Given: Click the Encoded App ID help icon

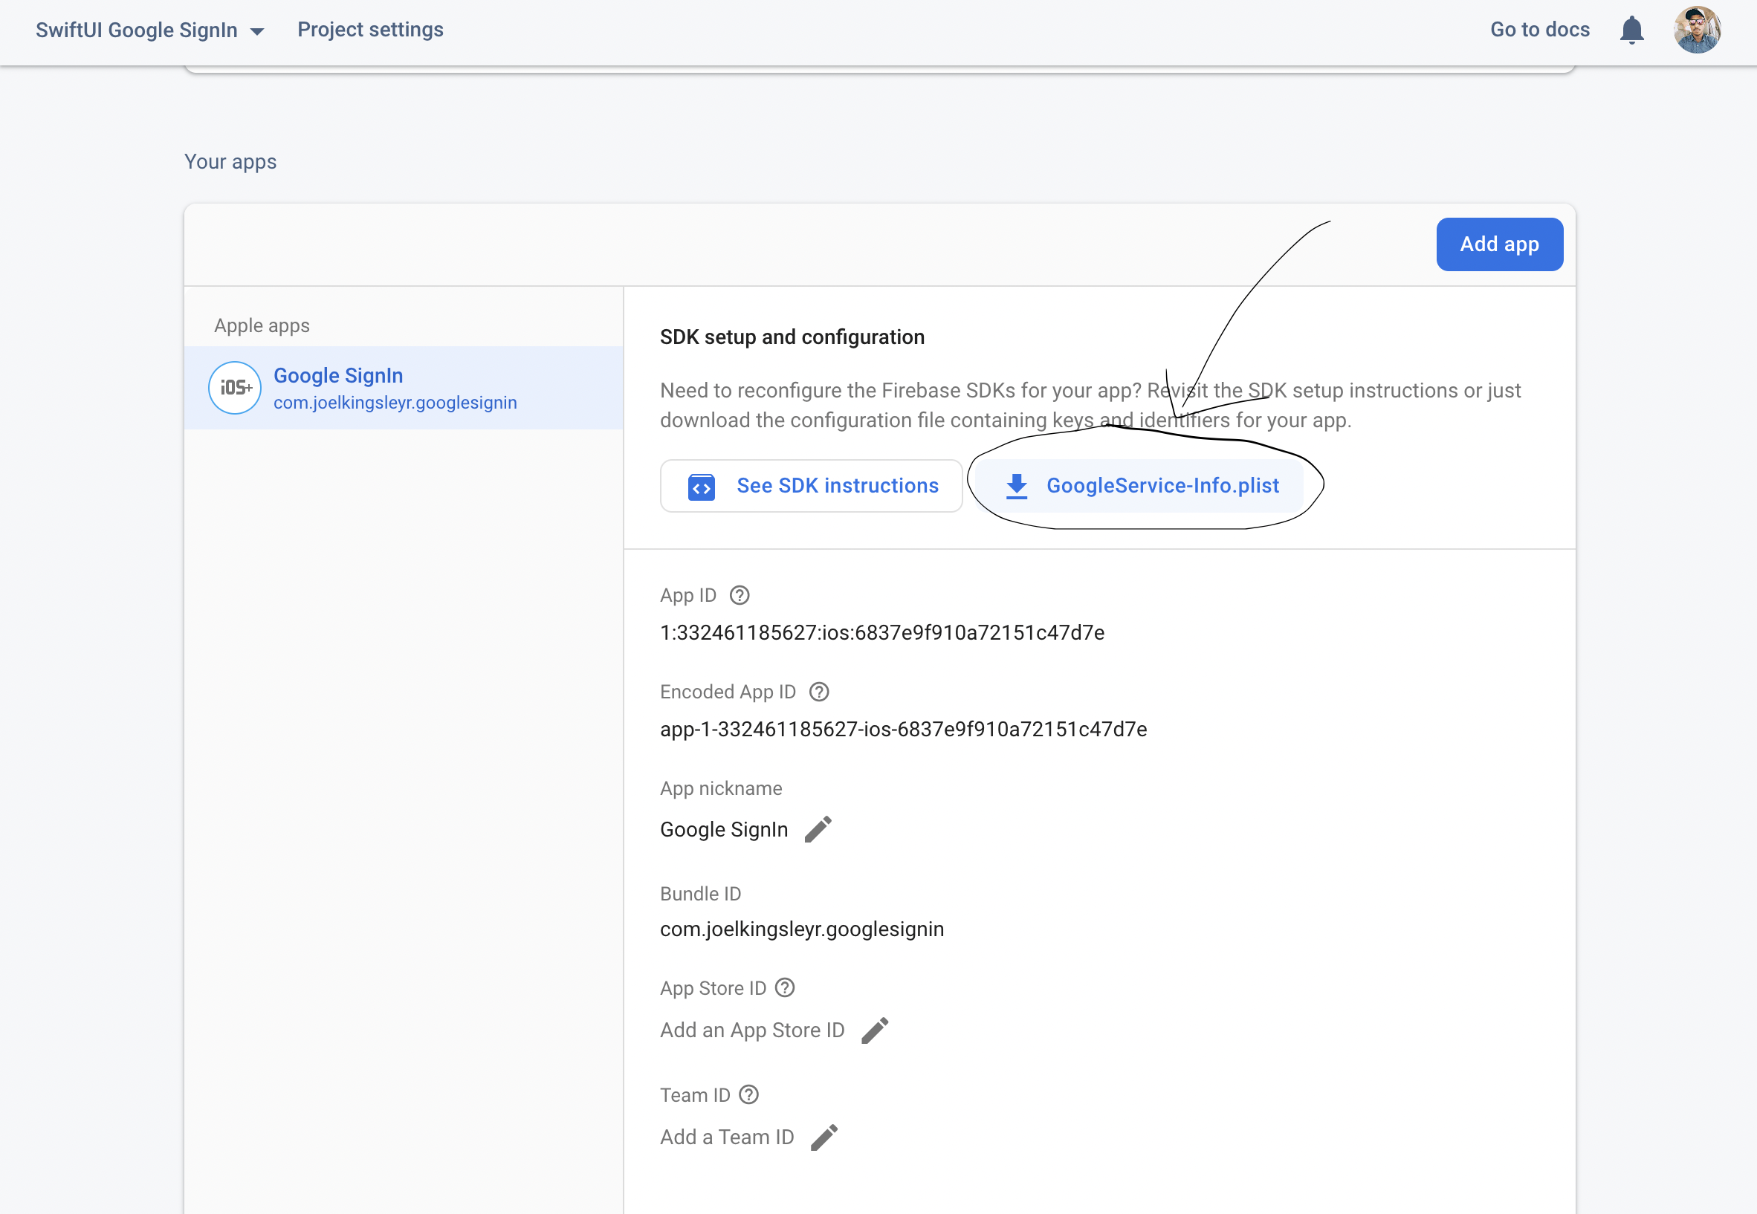Looking at the screenshot, I should pos(819,692).
